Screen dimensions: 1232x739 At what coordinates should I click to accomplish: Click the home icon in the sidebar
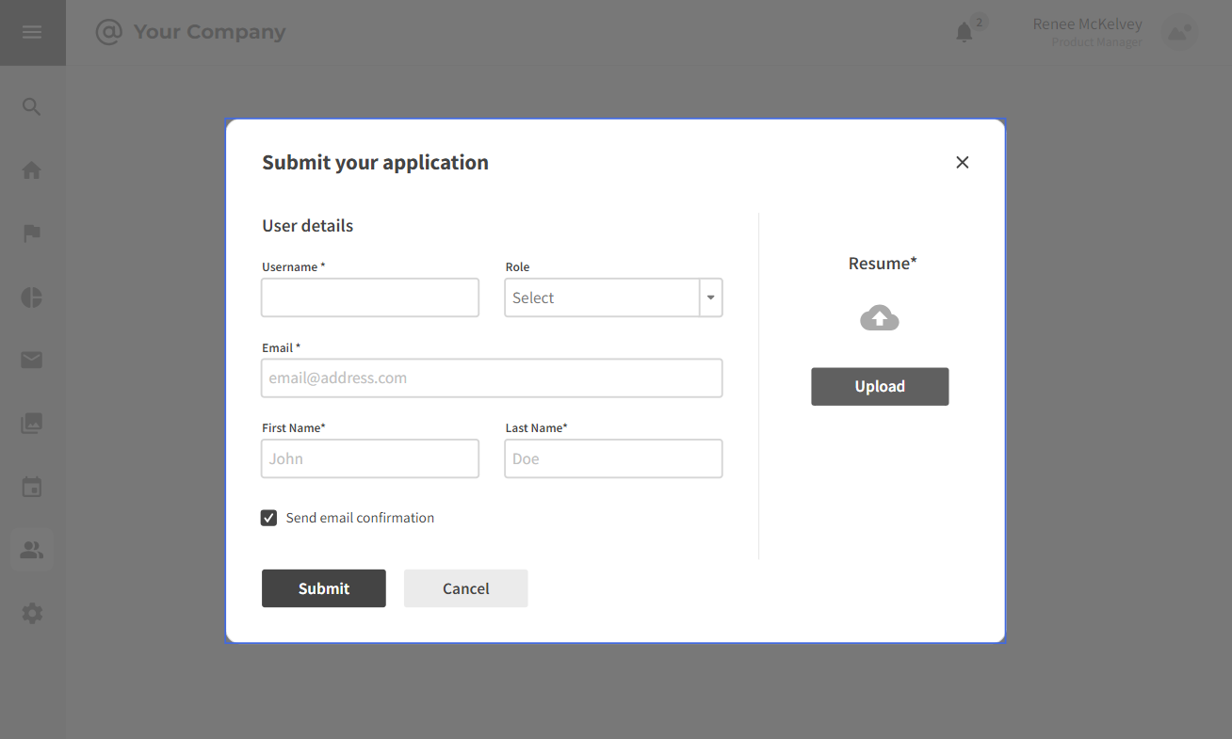click(31, 169)
